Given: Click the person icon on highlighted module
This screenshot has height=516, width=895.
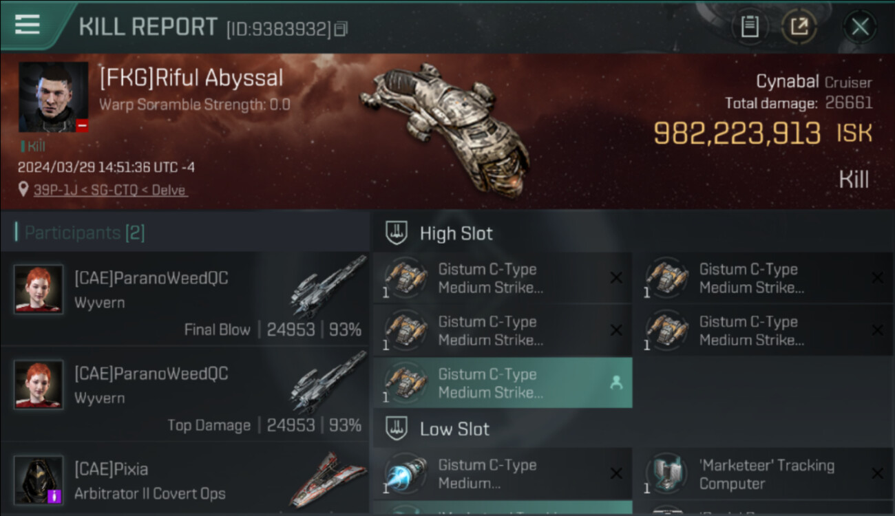Looking at the screenshot, I should coord(616,383).
